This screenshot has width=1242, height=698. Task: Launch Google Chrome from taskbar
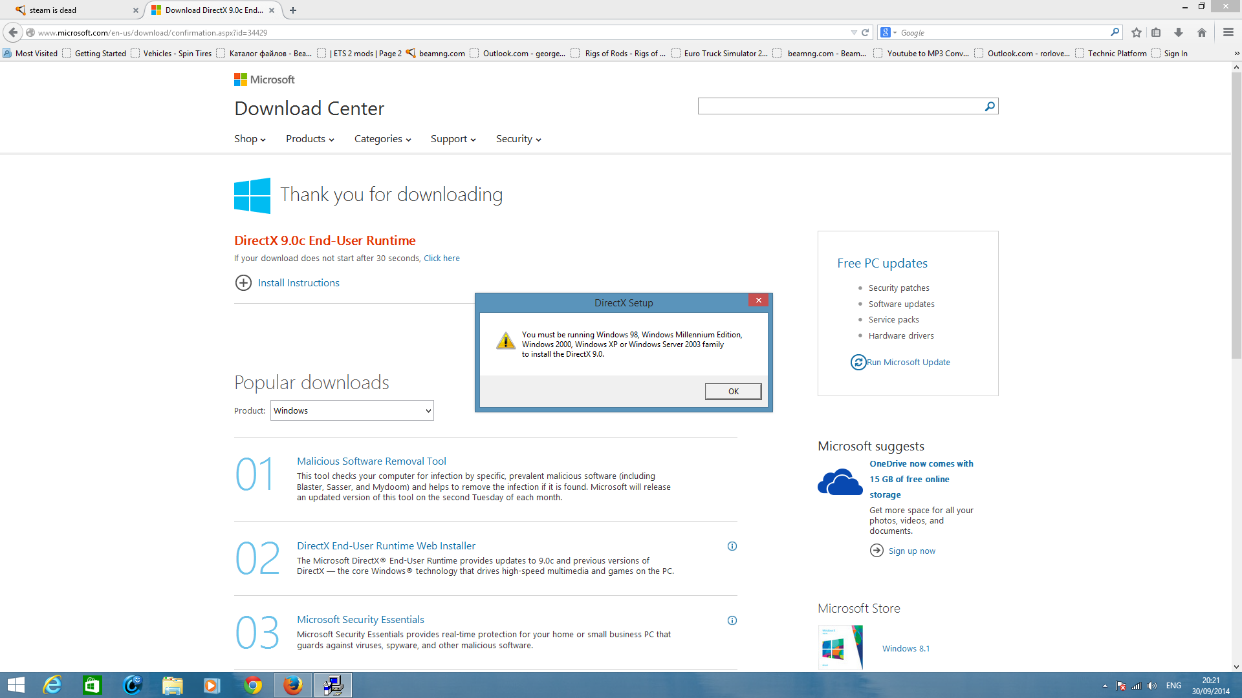[253, 685]
